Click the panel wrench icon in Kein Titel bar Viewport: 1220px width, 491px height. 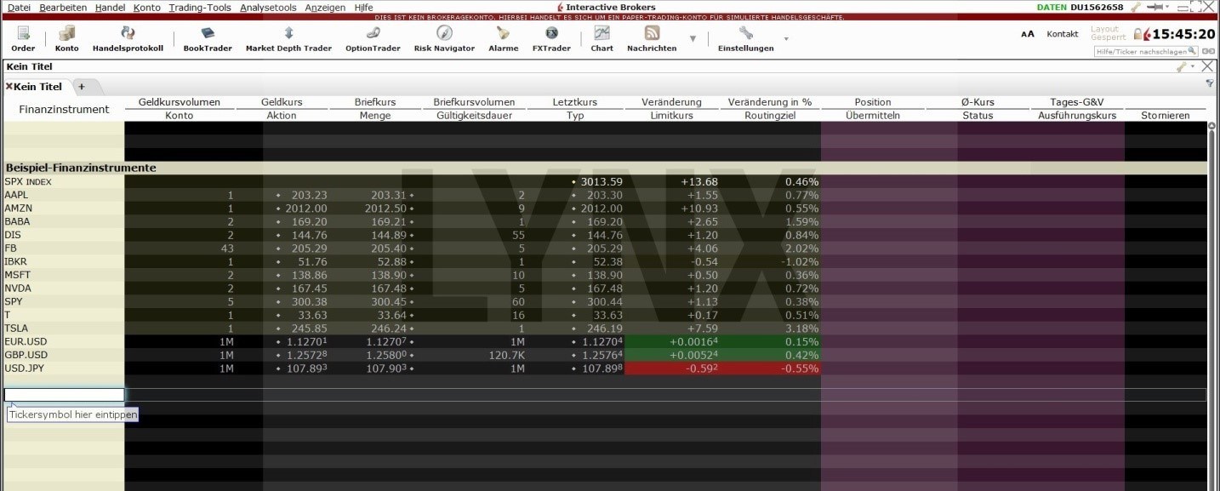pyautogui.click(x=1181, y=66)
